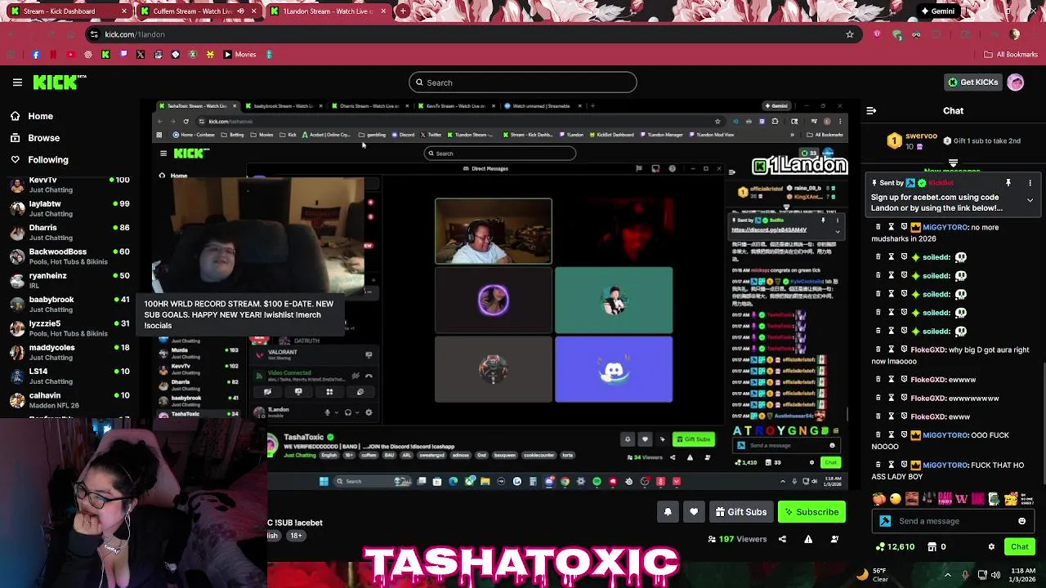Open the Kick hamburger menu
The image size is (1046, 588).
(x=17, y=82)
